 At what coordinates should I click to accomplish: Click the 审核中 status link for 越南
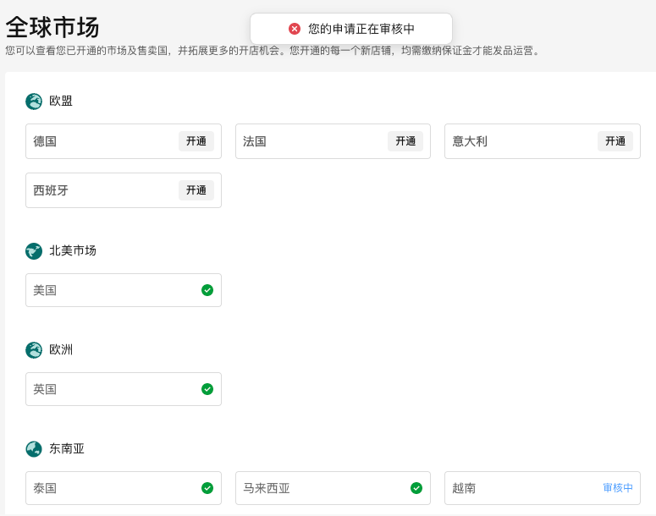coord(618,488)
